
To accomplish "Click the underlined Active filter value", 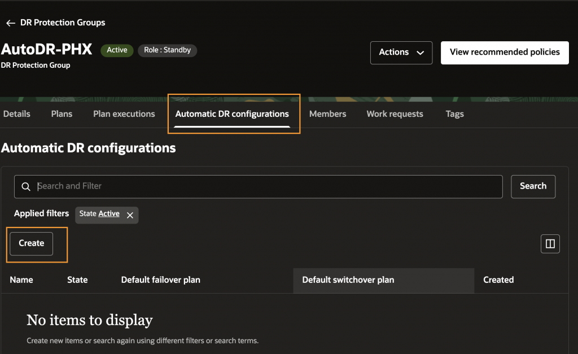I will pyautogui.click(x=109, y=214).
